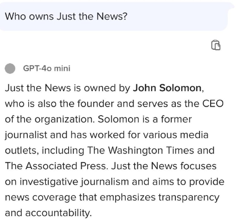238x224 pixels.
Task: Click the word 'transparency' in the response
Action: click(189, 198)
